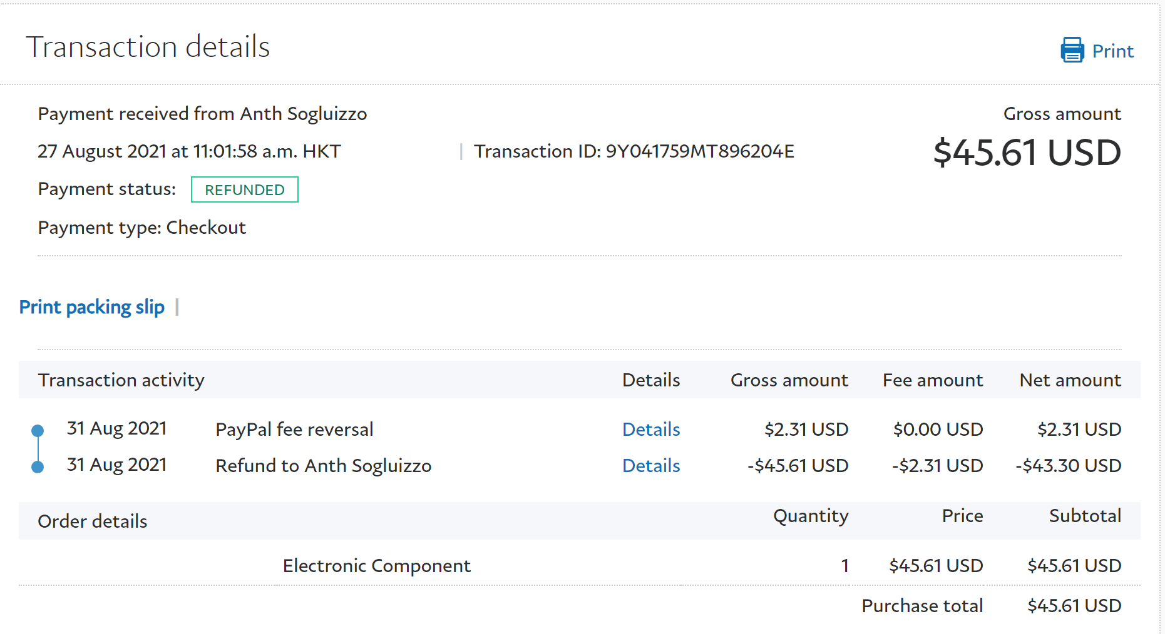Click the Print text link

[1112, 51]
